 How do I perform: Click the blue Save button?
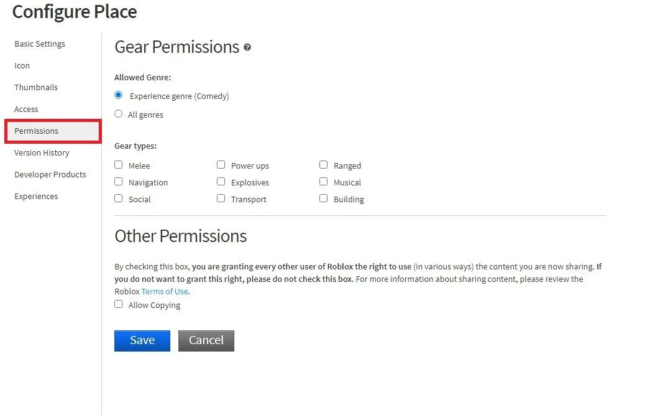click(142, 340)
